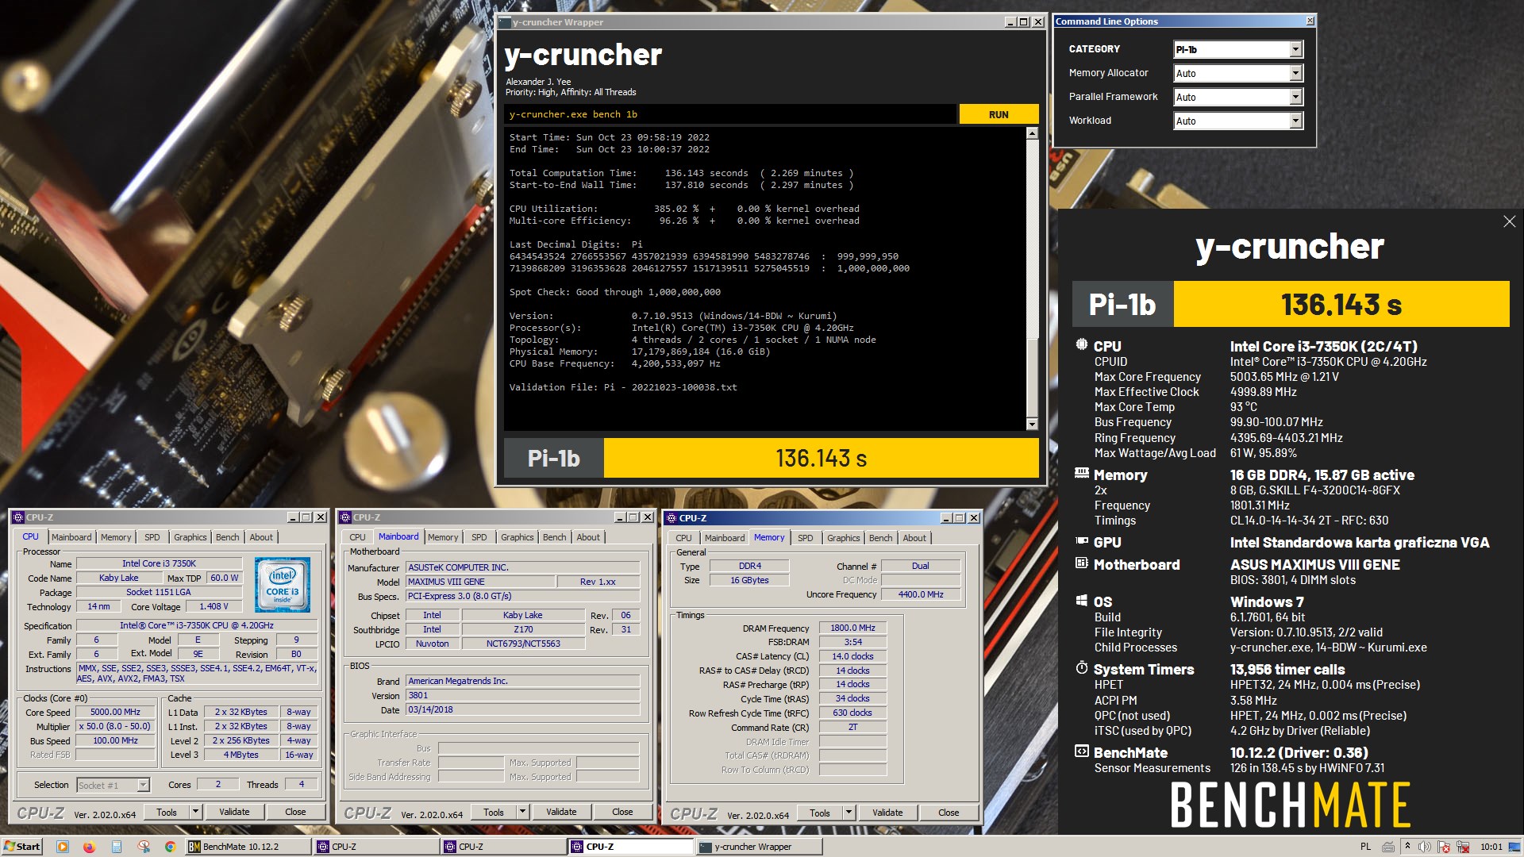Open CPU tab in CPU-Z Memory timings window
The height and width of the screenshot is (857, 1524).
pyautogui.click(x=683, y=537)
